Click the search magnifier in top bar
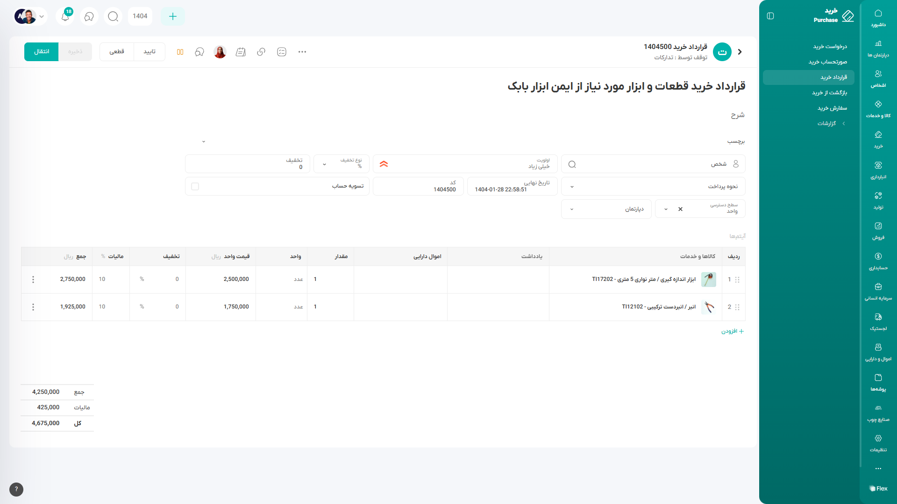Screen dimensions: 897x504 113,16
